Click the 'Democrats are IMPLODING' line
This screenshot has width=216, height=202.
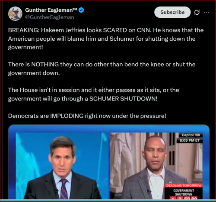point(87,116)
